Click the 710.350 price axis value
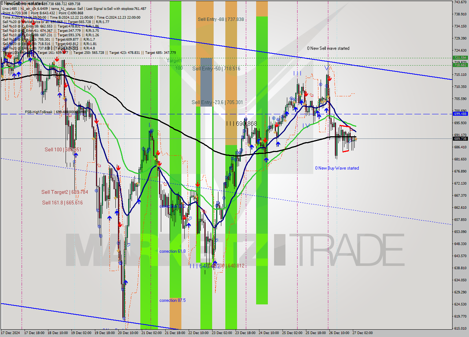The height and width of the screenshot is (337, 469). point(460,87)
